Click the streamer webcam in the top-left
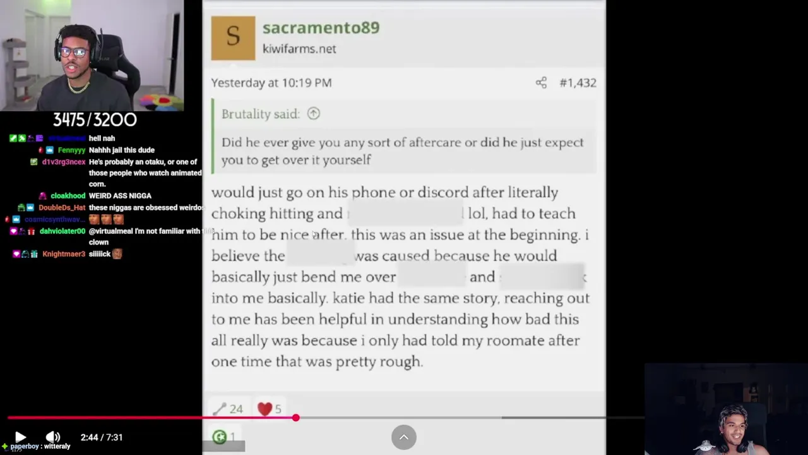 point(92,56)
